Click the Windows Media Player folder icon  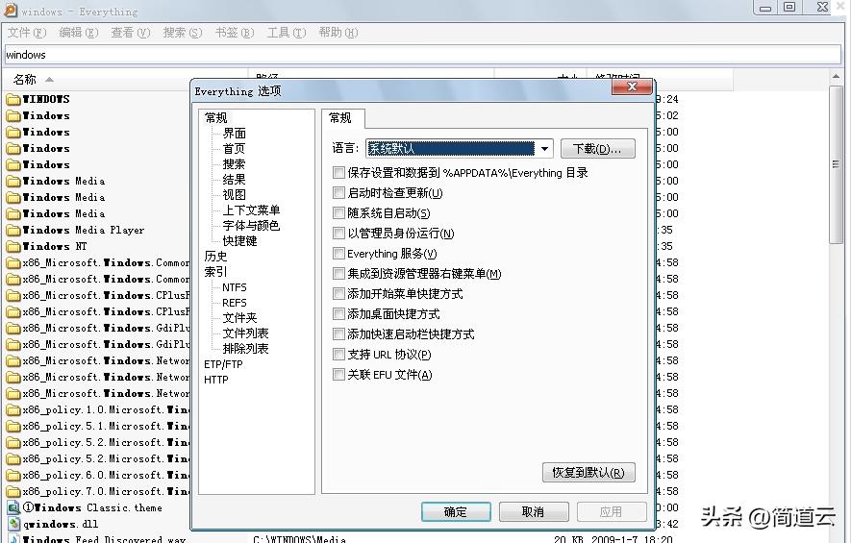click(13, 230)
